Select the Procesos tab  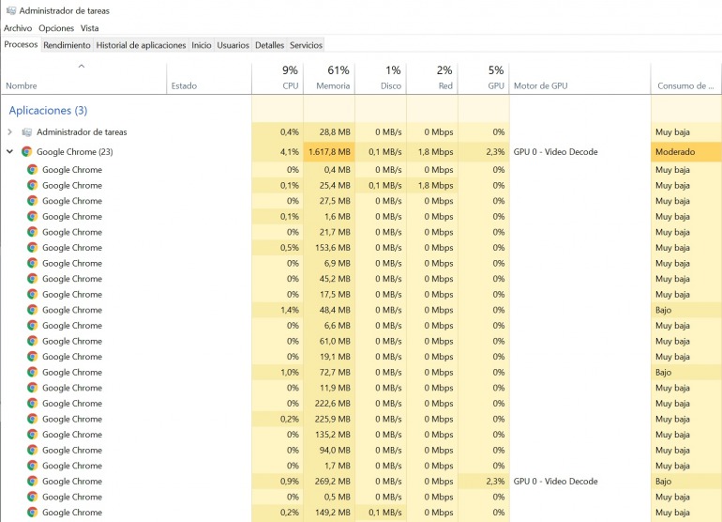(21, 45)
